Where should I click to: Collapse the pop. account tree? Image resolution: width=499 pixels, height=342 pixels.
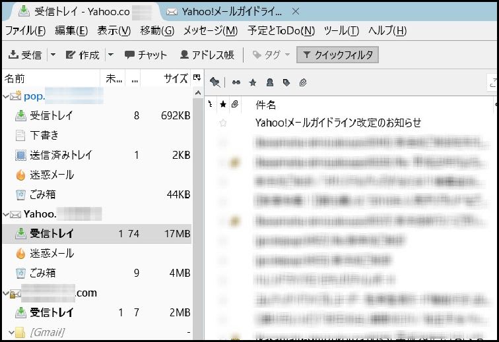[x=6, y=96]
